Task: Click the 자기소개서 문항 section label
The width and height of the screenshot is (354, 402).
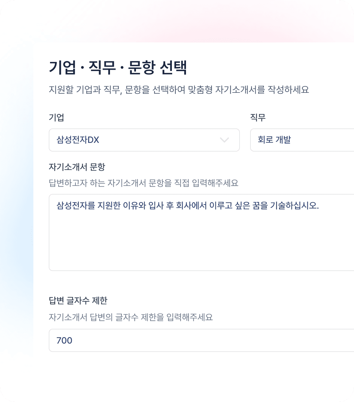Action: coord(77,167)
